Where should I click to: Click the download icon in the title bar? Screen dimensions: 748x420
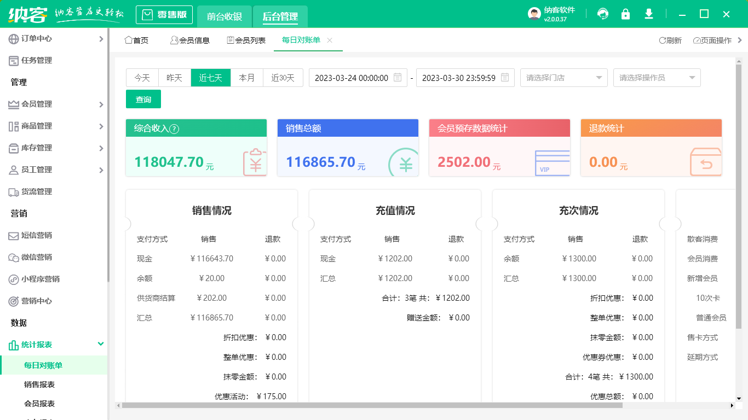pyautogui.click(x=648, y=14)
